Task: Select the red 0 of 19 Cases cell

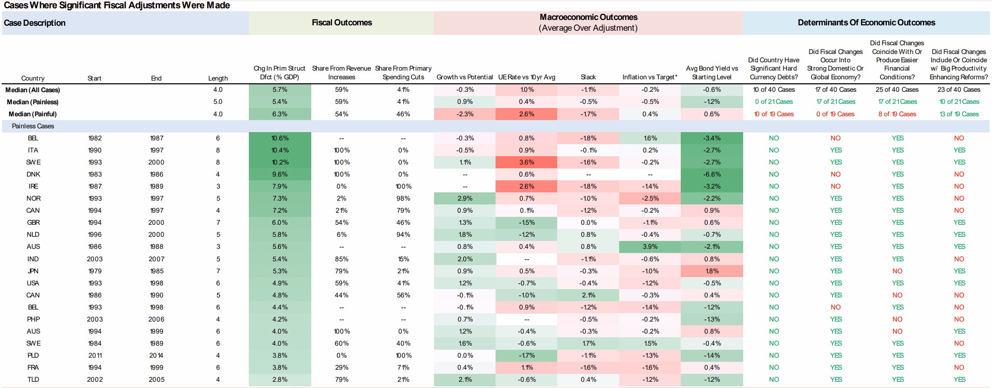Action: tap(836, 114)
